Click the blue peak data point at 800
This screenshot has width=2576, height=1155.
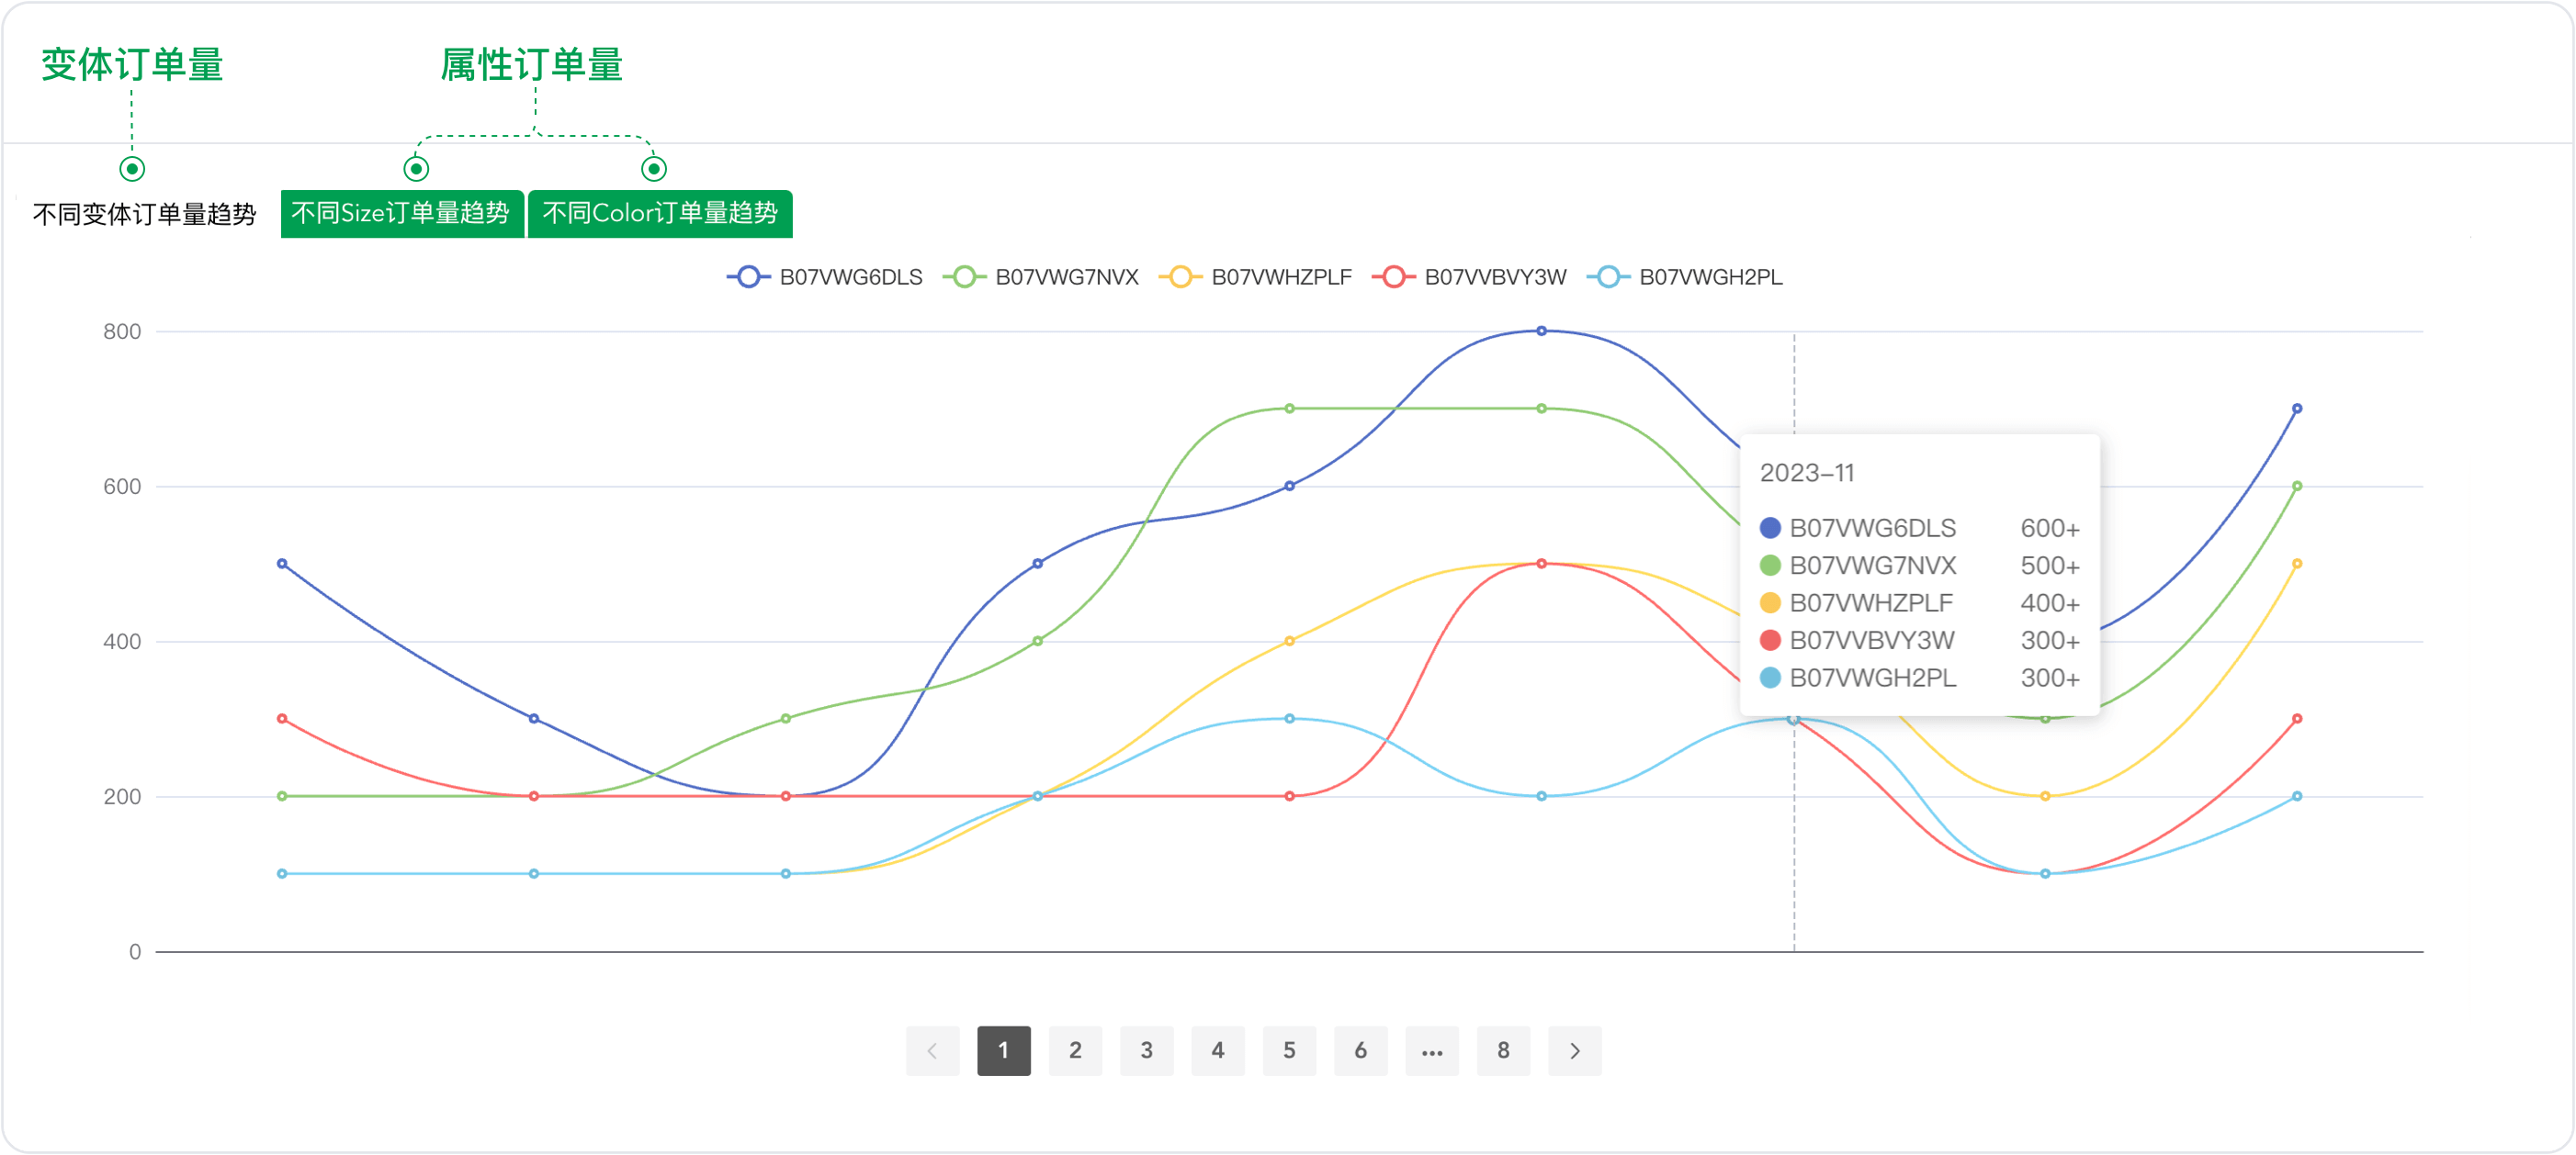tap(1541, 331)
